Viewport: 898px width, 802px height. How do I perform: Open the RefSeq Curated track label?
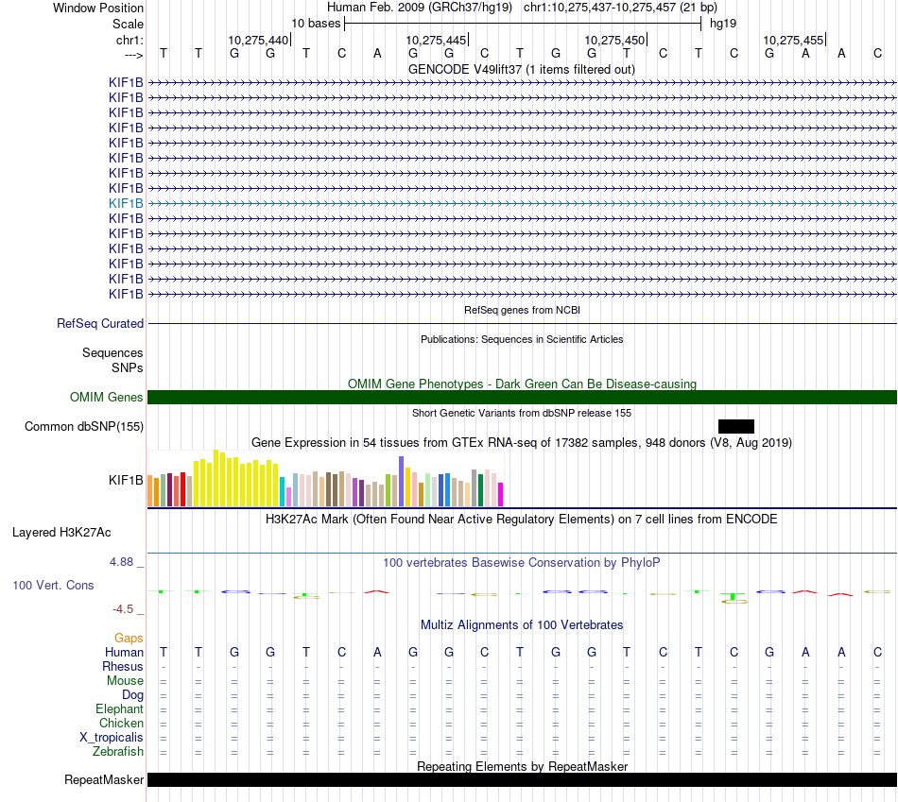coord(100,323)
